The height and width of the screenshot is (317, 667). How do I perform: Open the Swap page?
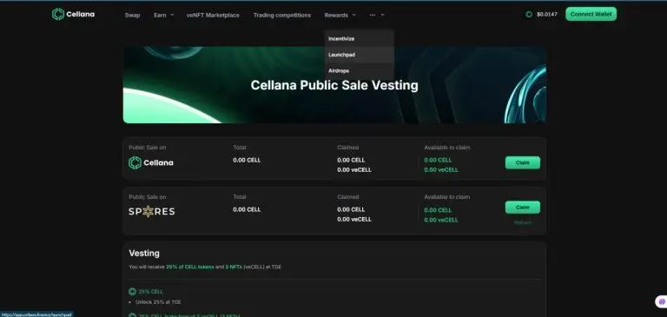132,15
